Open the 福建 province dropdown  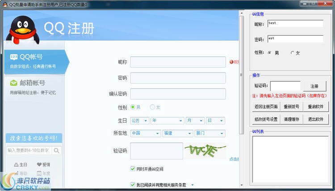click(x=178, y=133)
